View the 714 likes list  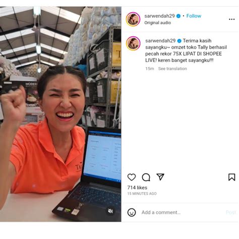tap(137, 188)
